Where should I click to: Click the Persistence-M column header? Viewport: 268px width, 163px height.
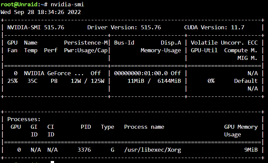[x=86, y=43]
